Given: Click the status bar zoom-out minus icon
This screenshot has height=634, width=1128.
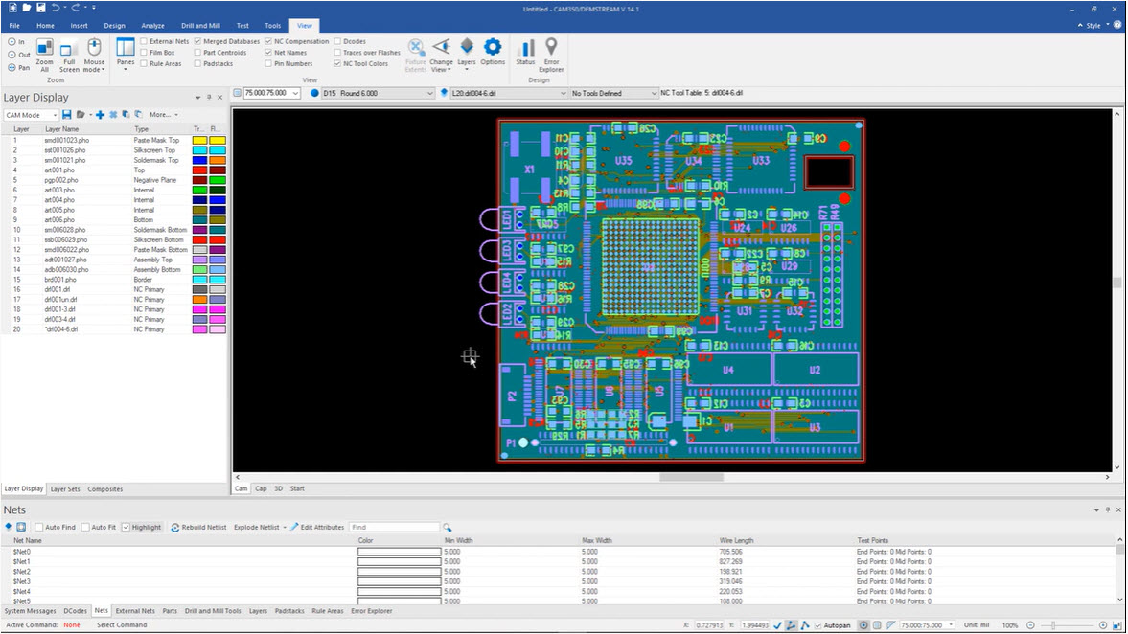Looking at the screenshot, I should coord(1031,625).
